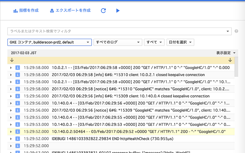Open the 日付を選択 date picker dropdown
Image resolution: width=245 pixels, height=153 pixels.
[x=180, y=42]
